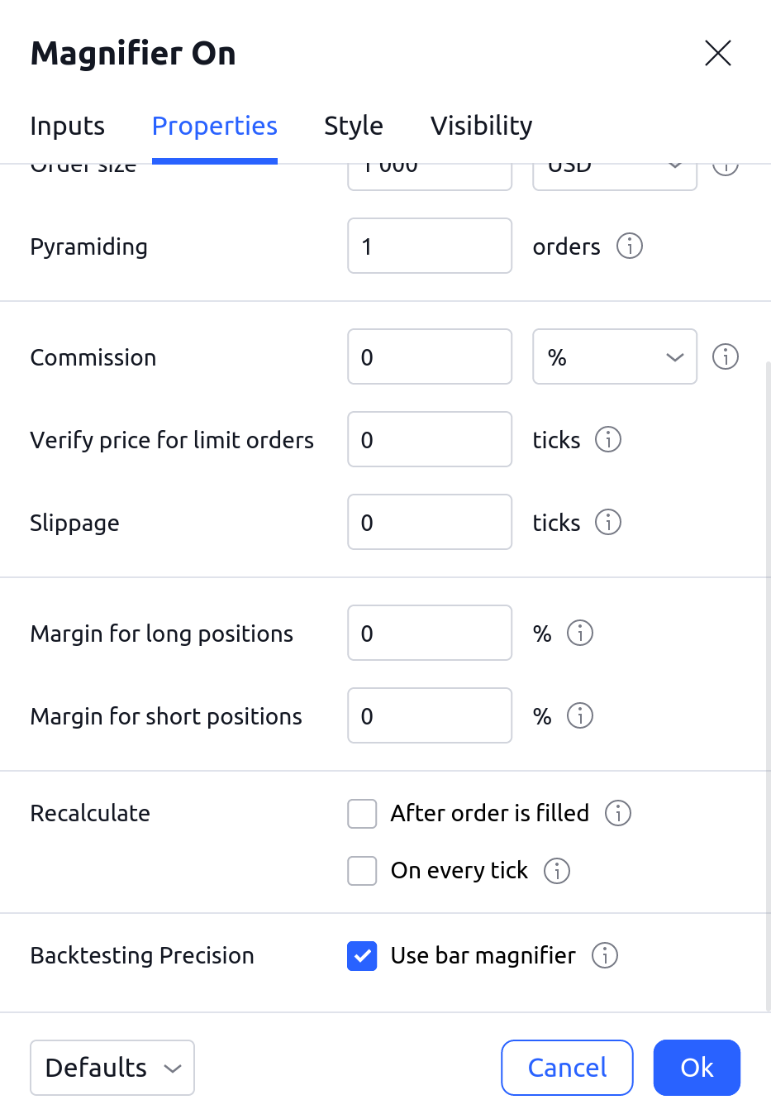The height and width of the screenshot is (1119, 771).
Task: Enable After order is filled checkbox
Action: (362, 814)
